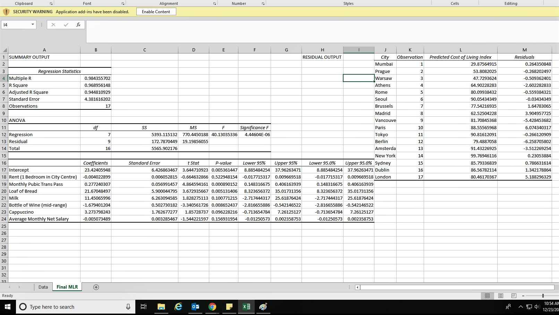Viewport: 559px width, 315px height.
Task: Select the Significance F header cell
Action: pyautogui.click(x=254, y=127)
